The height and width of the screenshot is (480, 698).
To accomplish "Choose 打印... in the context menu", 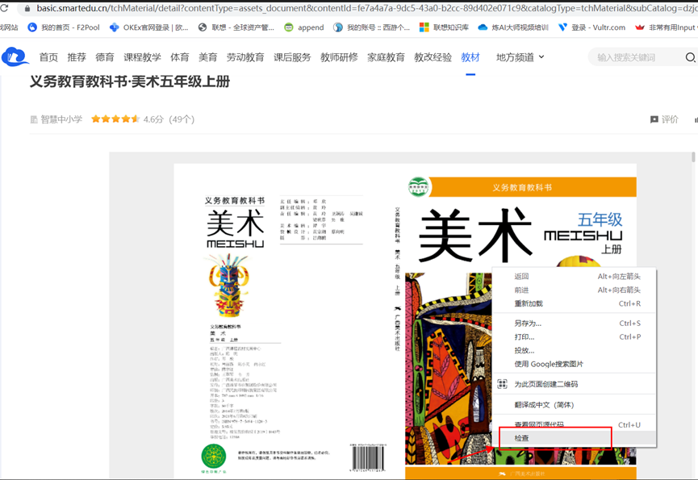I will pos(575,336).
